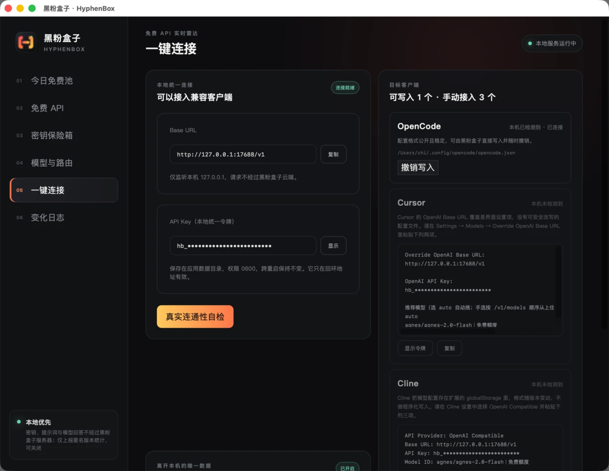This screenshot has height=471, width=609.
Task: Click the 黑粉盒子 · HyphenBox window title
Action: point(79,9)
